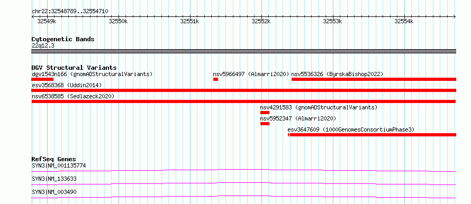
Task: Click the 32553k ruler tick label
Action: [332, 21]
